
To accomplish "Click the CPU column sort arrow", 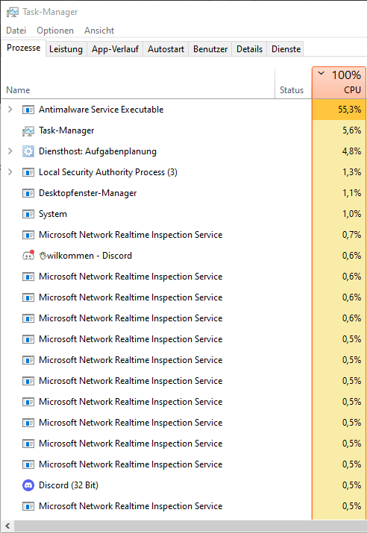I will pos(321,73).
